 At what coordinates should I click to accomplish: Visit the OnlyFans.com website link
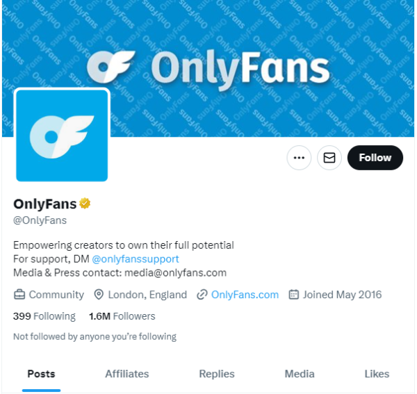pos(245,295)
